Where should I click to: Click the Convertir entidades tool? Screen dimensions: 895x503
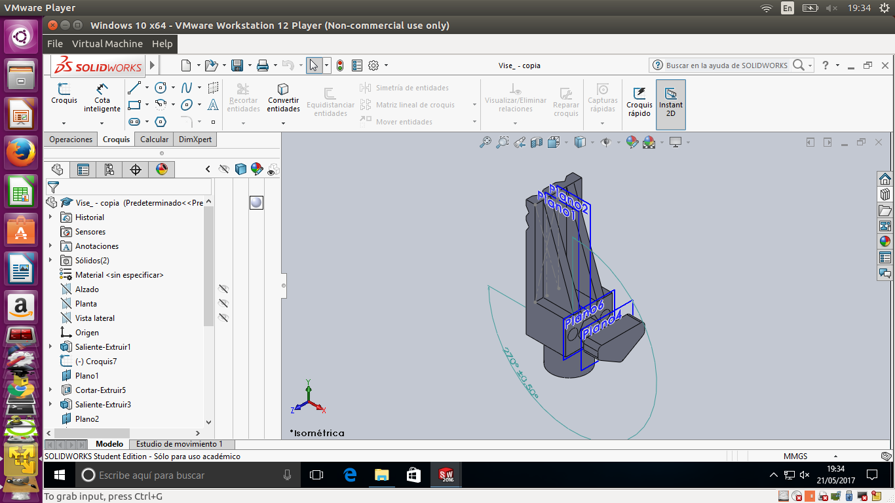coord(283,96)
